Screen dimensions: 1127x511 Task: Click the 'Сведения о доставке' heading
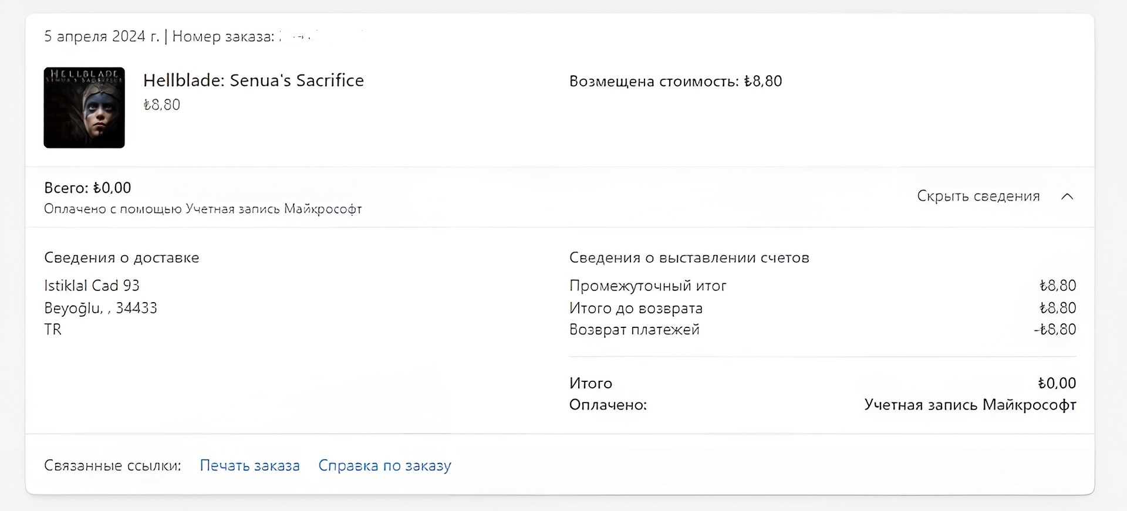[x=122, y=258]
